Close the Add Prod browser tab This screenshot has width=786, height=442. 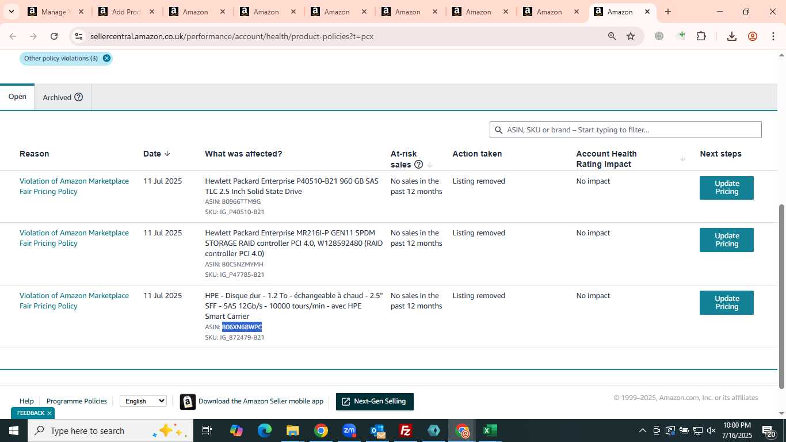(x=152, y=12)
